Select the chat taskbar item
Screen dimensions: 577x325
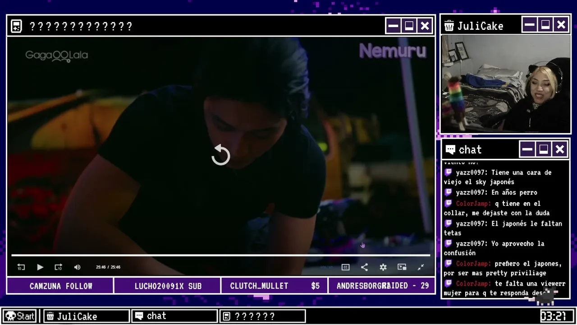tap(174, 316)
